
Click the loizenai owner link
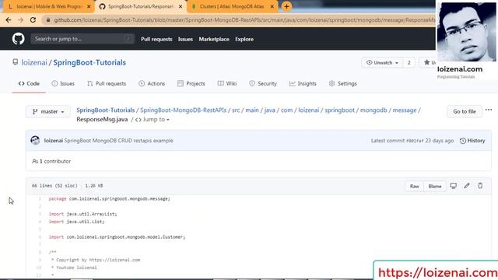(x=34, y=62)
